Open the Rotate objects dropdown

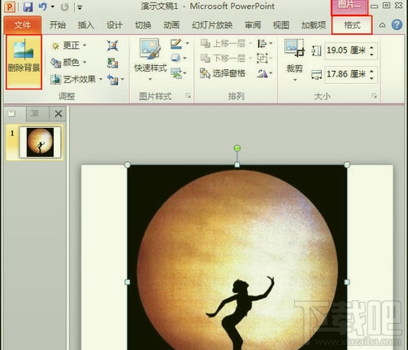click(265, 73)
